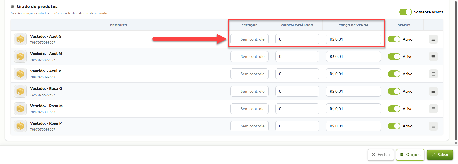Click the ESTOQUE column header
The width and height of the screenshot is (458, 164).
[249, 25]
